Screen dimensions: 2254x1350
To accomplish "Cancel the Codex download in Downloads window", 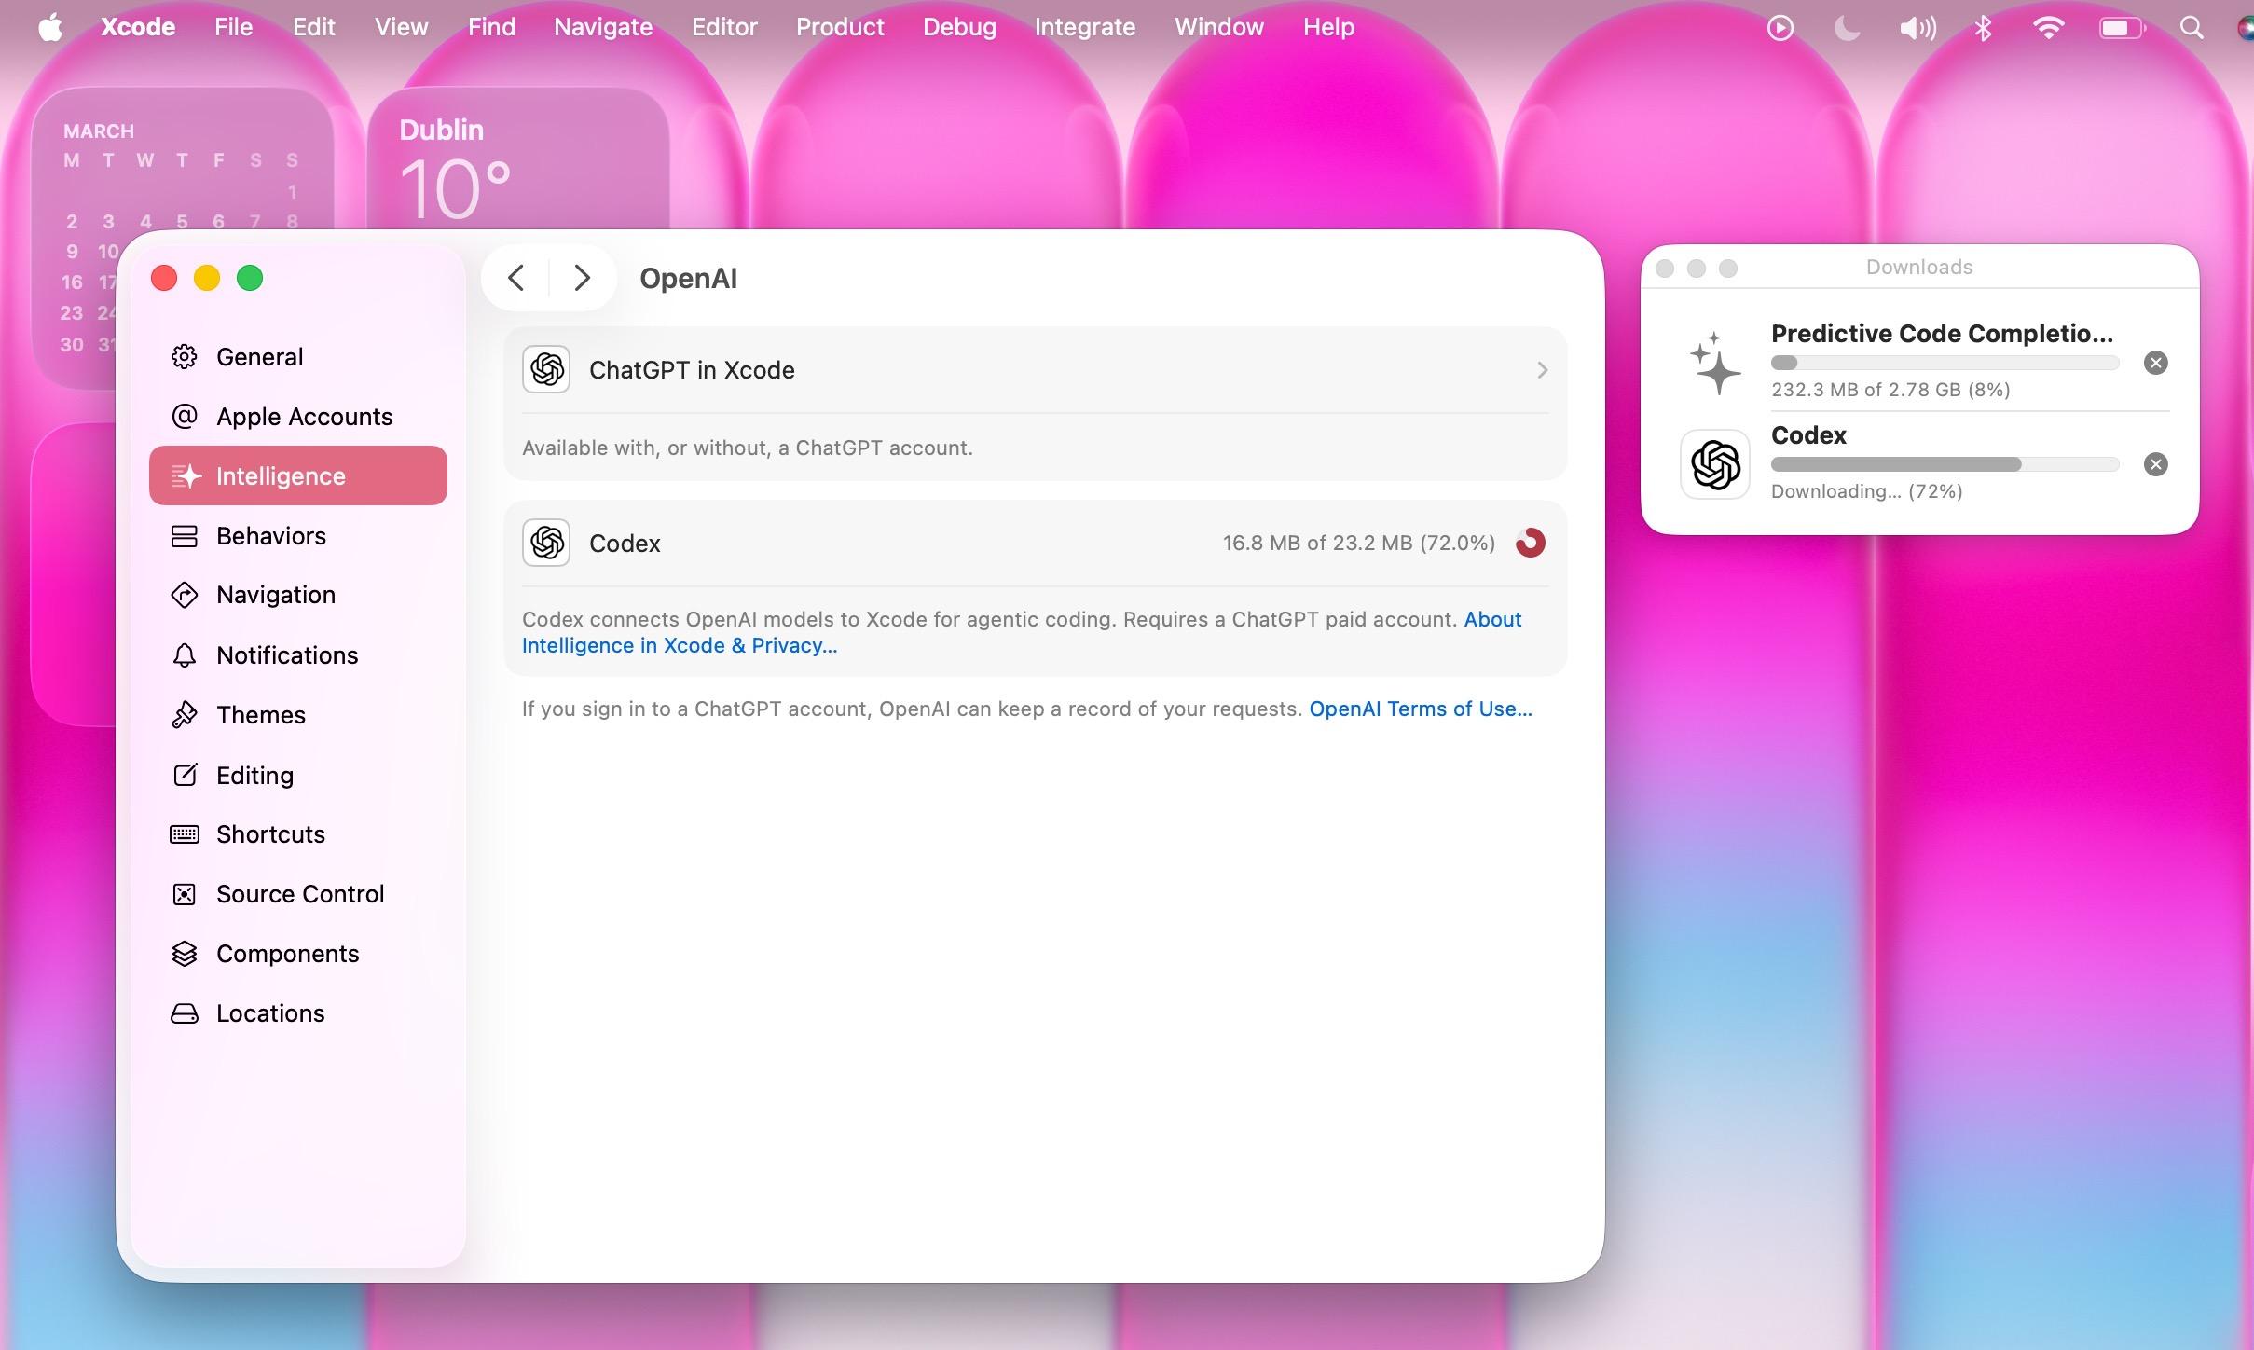I will coord(2156,464).
